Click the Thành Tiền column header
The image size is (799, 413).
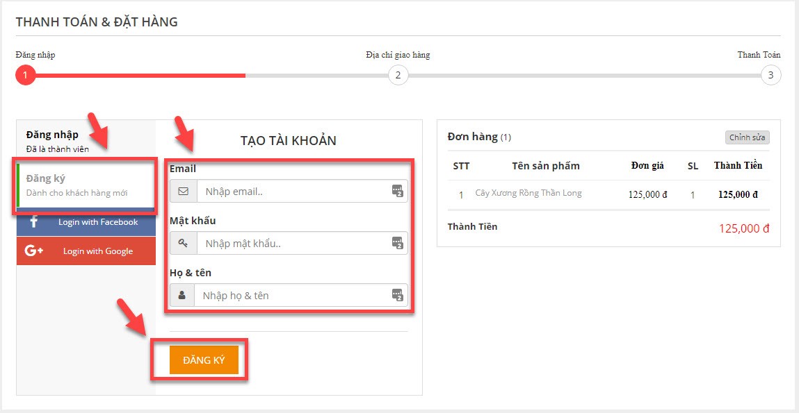[x=738, y=166]
